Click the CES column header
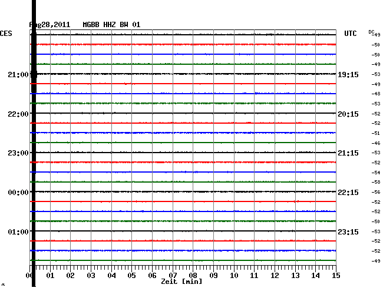Image resolution: width=383 pixels, height=291 pixels. point(6,34)
